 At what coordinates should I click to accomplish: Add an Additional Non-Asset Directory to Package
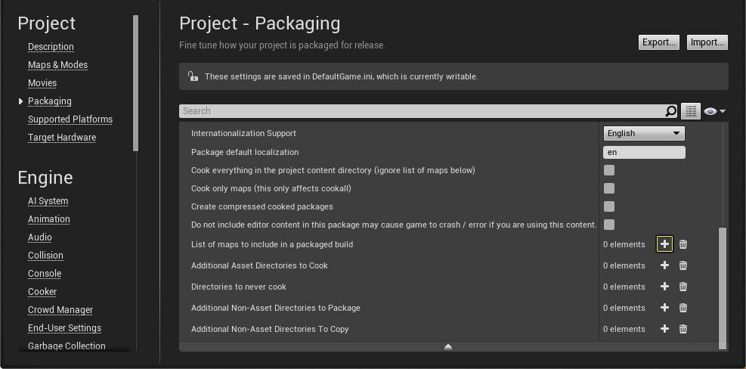tap(664, 308)
